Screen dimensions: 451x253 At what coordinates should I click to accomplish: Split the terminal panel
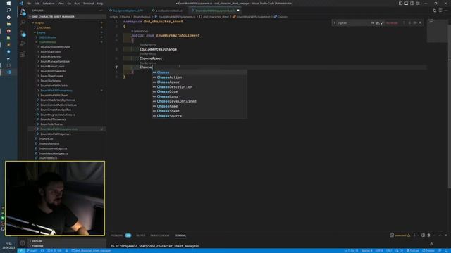pyautogui.click(x=423, y=235)
